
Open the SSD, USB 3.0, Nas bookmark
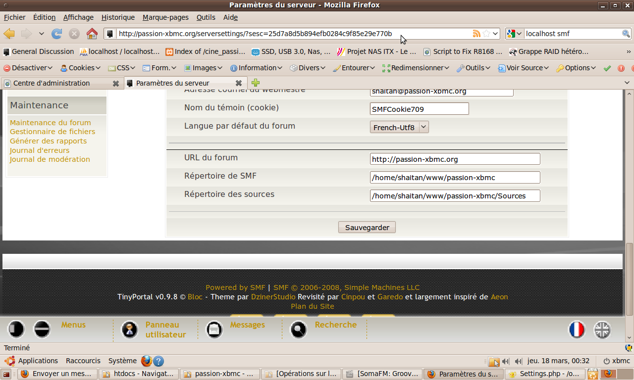(291, 51)
